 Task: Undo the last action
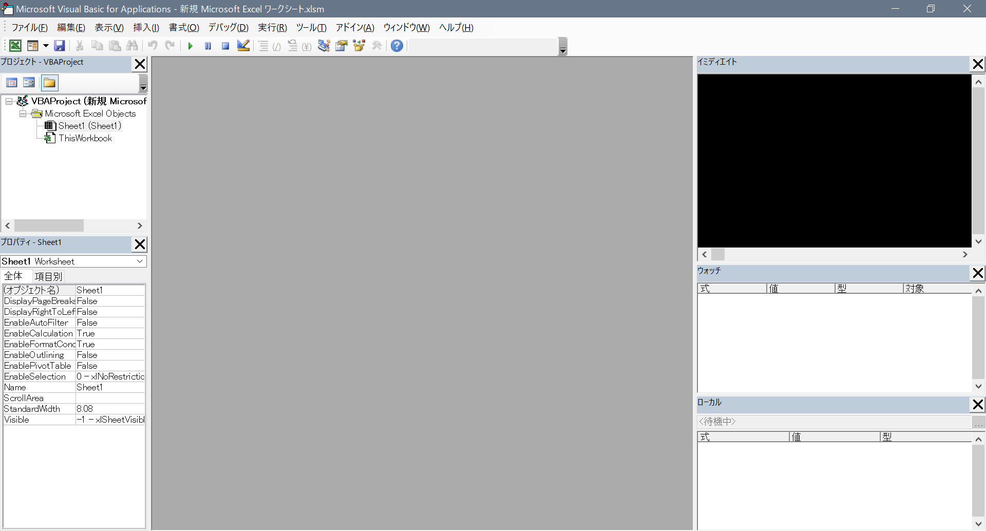pyautogui.click(x=153, y=46)
